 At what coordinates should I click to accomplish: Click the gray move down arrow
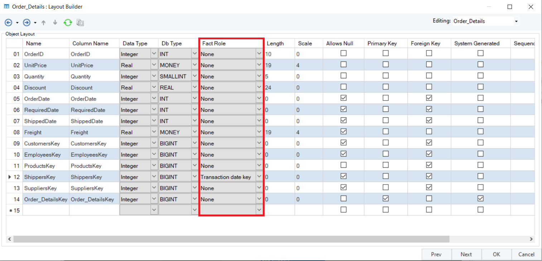point(55,23)
